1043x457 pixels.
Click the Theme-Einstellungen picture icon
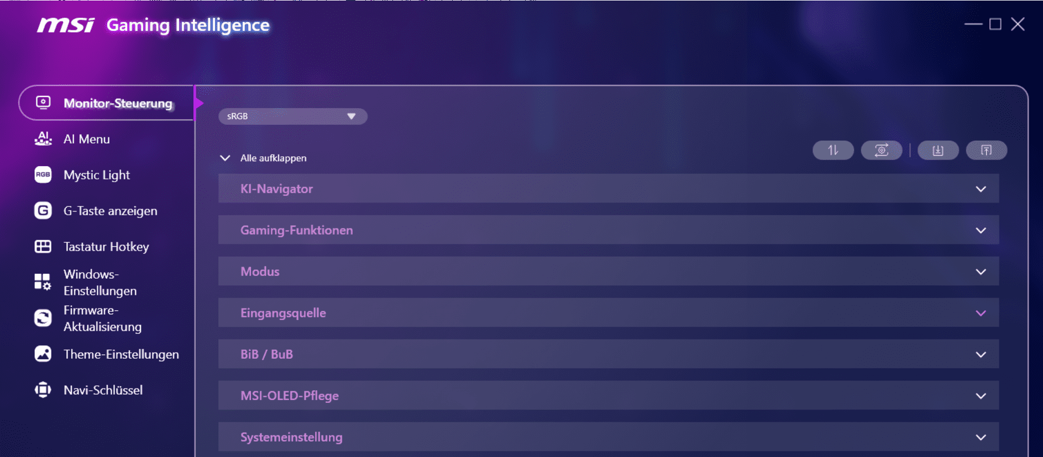coord(43,354)
